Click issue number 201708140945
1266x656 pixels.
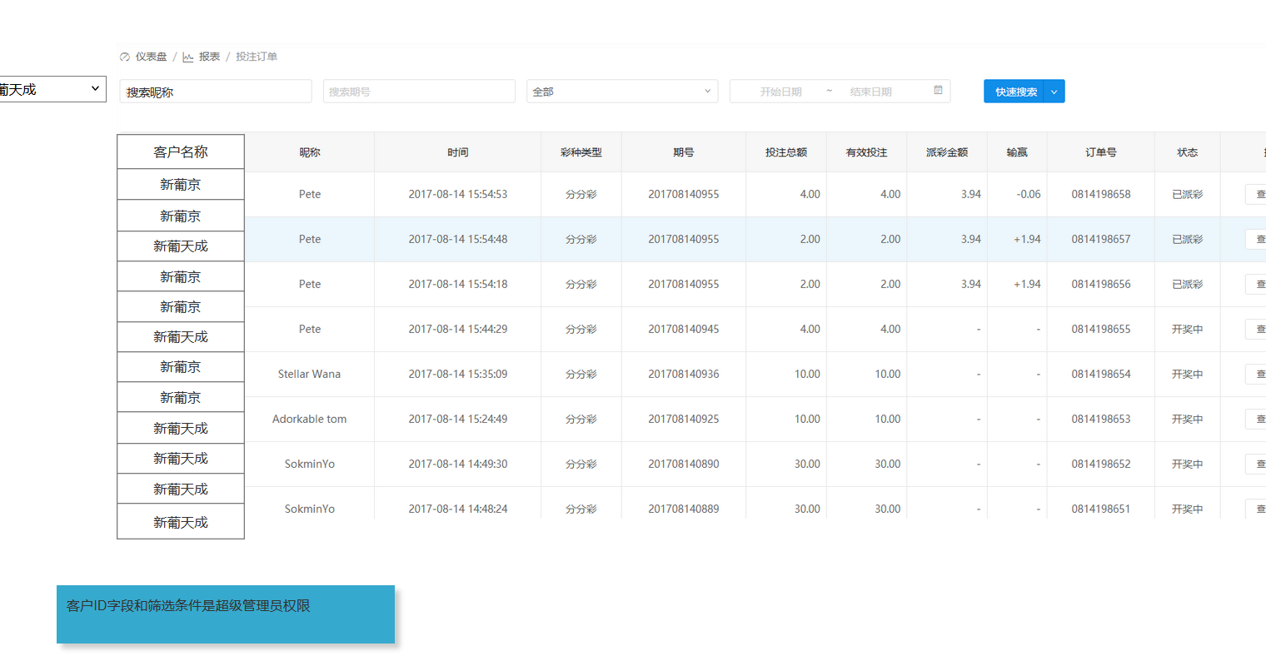coord(684,329)
